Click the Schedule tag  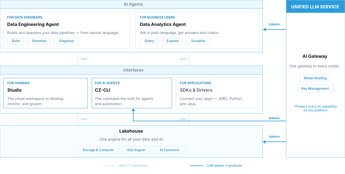click(x=39, y=41)
